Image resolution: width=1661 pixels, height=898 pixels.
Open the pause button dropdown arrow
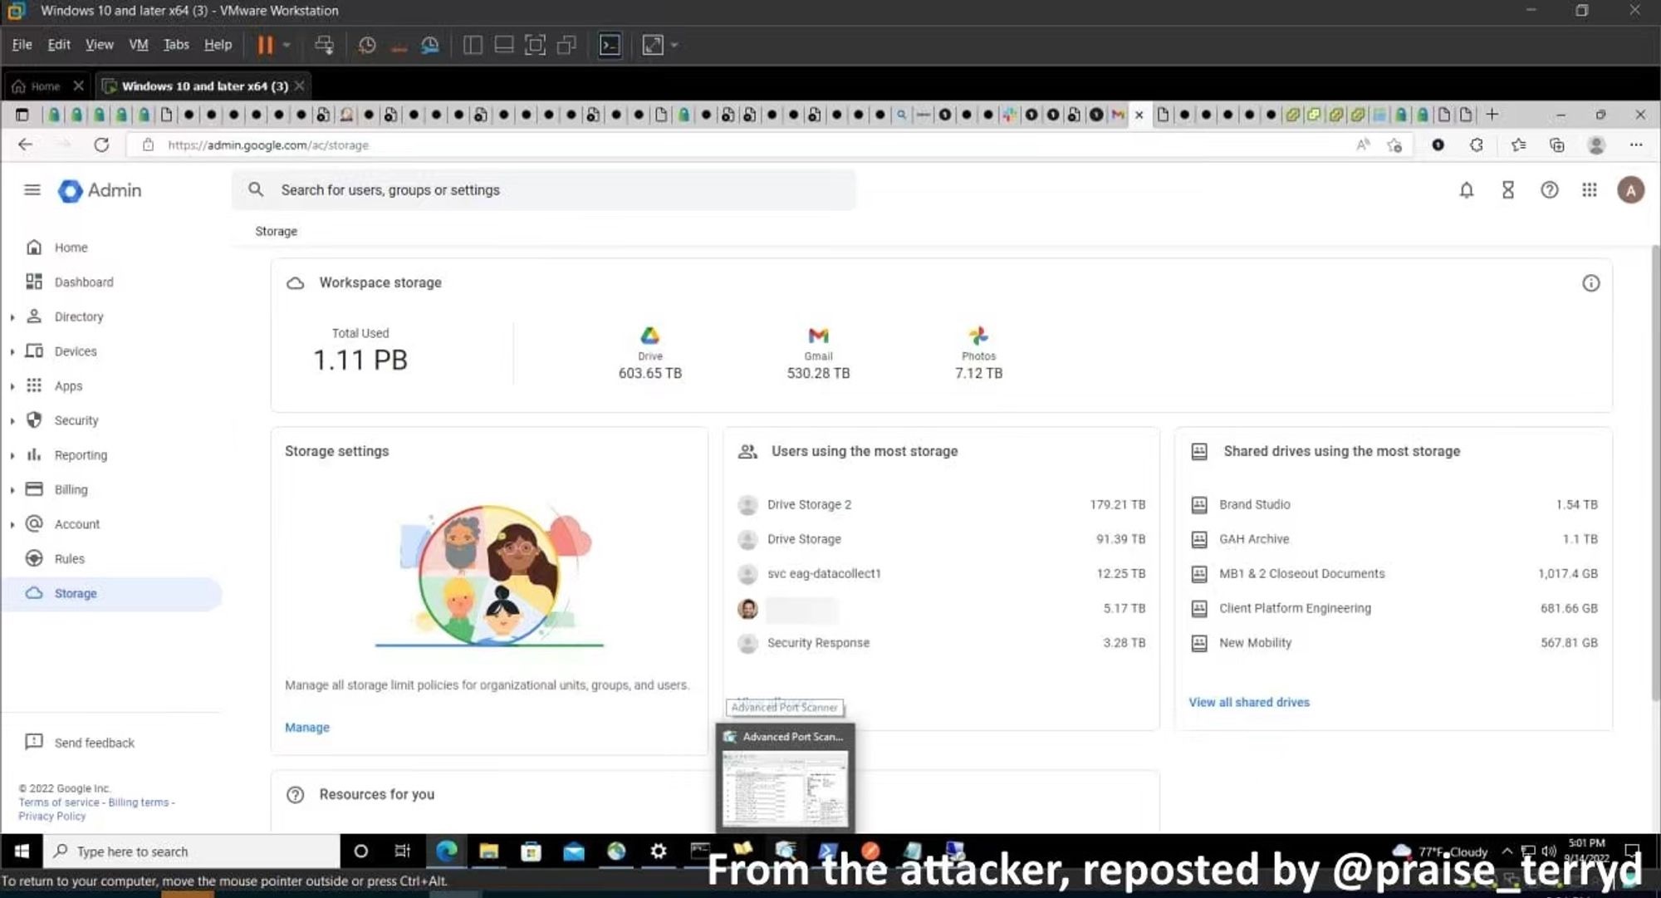point(287,45)
